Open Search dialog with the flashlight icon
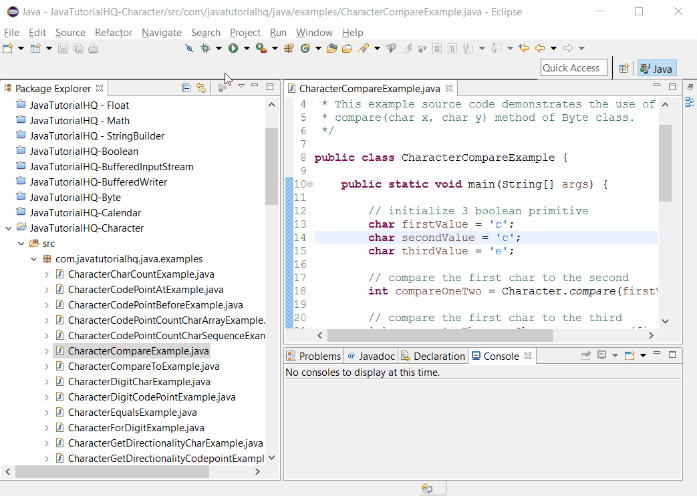Viewport: 697px width, 496px height. (x=364, y=48)
